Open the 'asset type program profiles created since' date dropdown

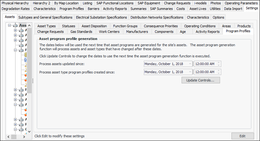(x=190, y=72)
